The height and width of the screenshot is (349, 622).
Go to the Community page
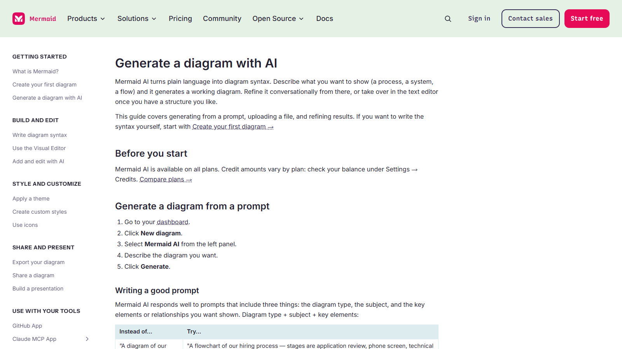coord(222,19)
